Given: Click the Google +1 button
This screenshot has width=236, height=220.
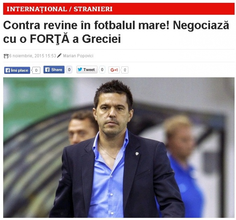Looking at the screenshot, I should (114, 70).
